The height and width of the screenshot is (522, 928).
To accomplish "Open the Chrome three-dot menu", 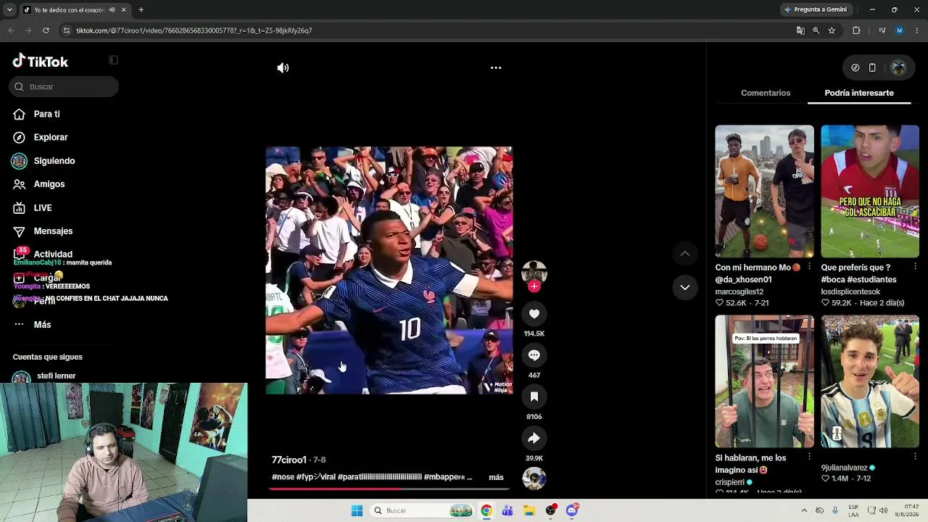I will 917,30.
